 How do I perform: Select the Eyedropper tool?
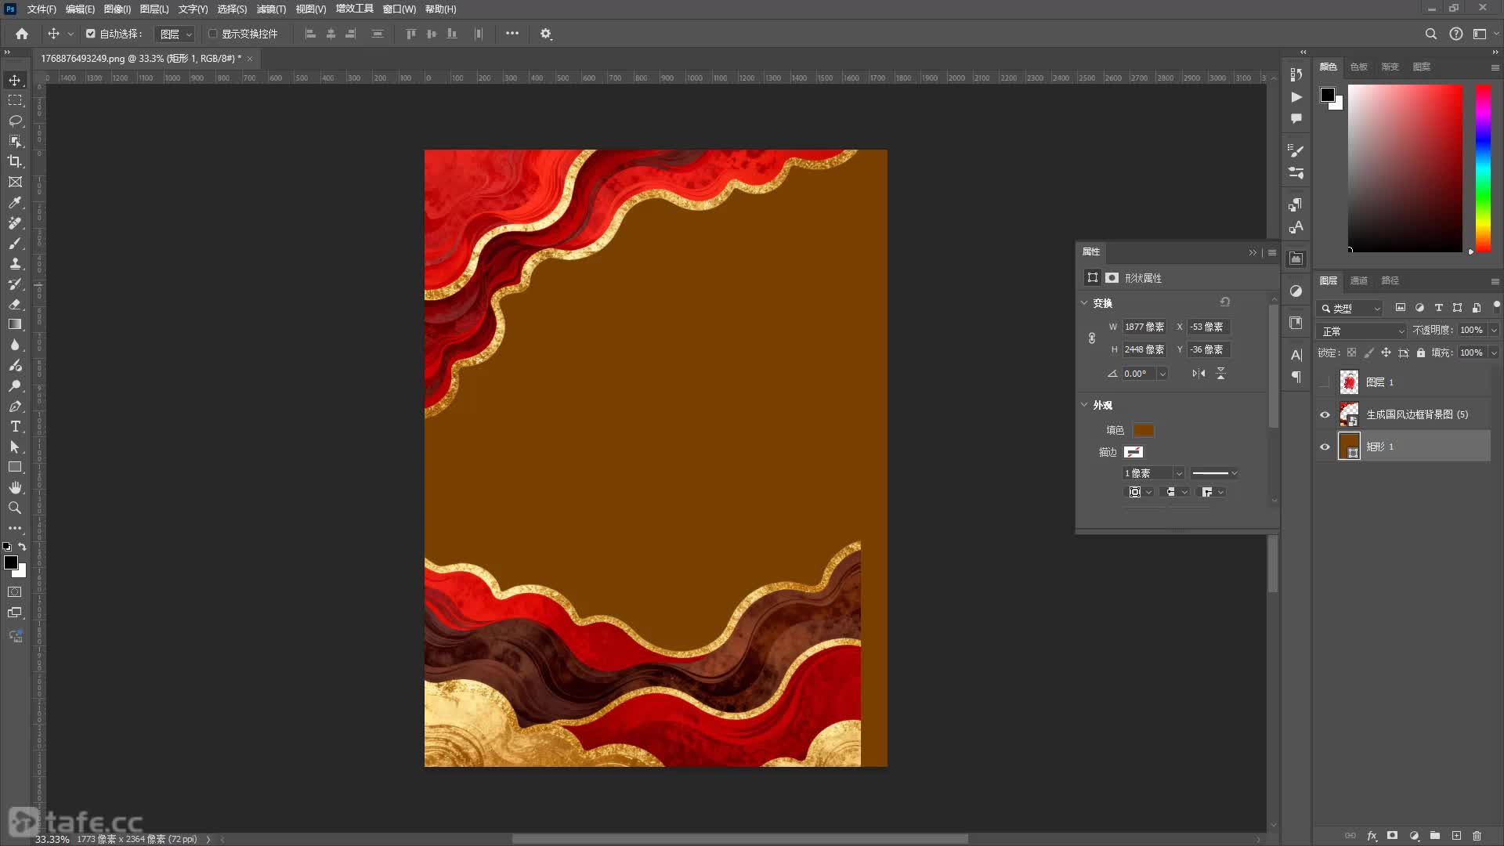pyautogui.click(x=15, y=202)
